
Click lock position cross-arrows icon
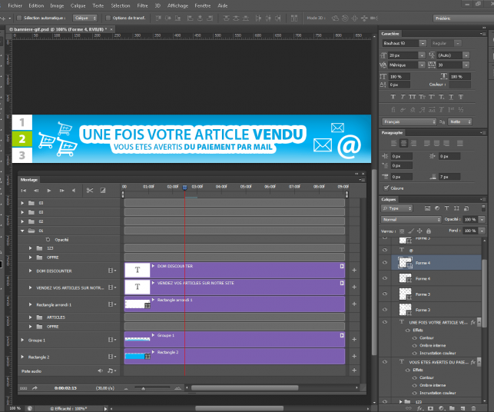[419, 231]
